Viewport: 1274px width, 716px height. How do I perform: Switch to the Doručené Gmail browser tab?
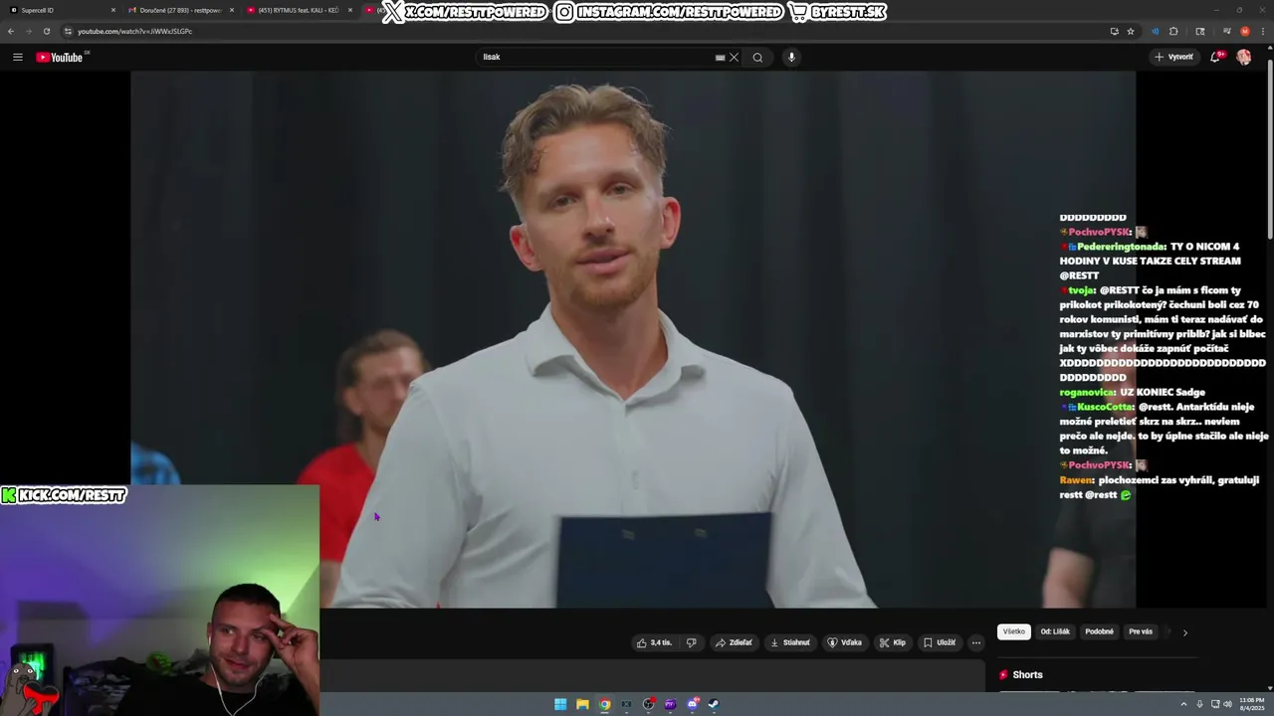tap(179, 10)
